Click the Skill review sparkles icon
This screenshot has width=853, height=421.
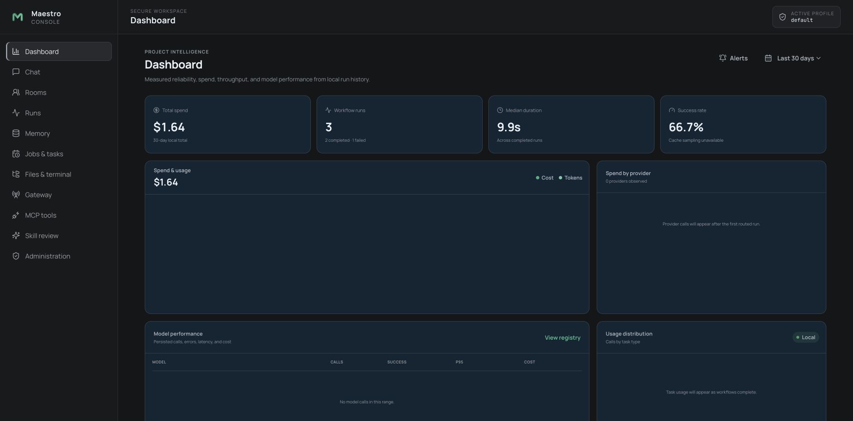pyautogui.click(x=16, y=235)
